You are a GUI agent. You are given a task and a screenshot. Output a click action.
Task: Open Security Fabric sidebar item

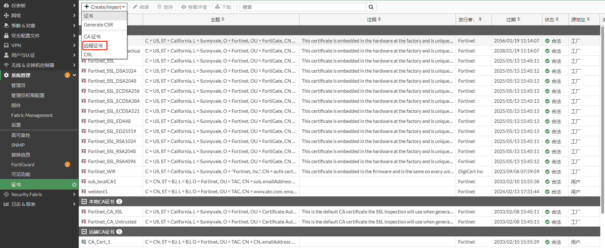click(x=39, y=194)
